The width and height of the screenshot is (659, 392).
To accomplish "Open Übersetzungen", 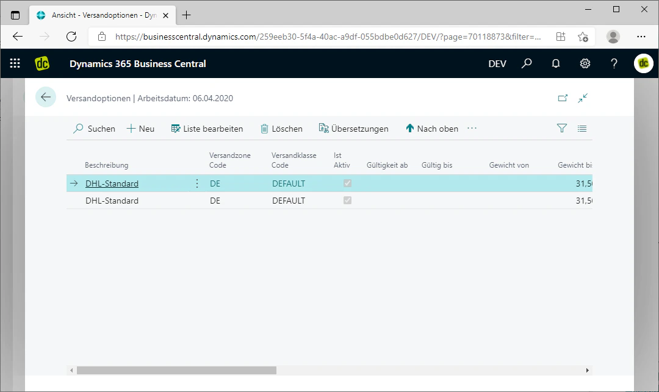I will pyautogui.click(x=353, y=129).
